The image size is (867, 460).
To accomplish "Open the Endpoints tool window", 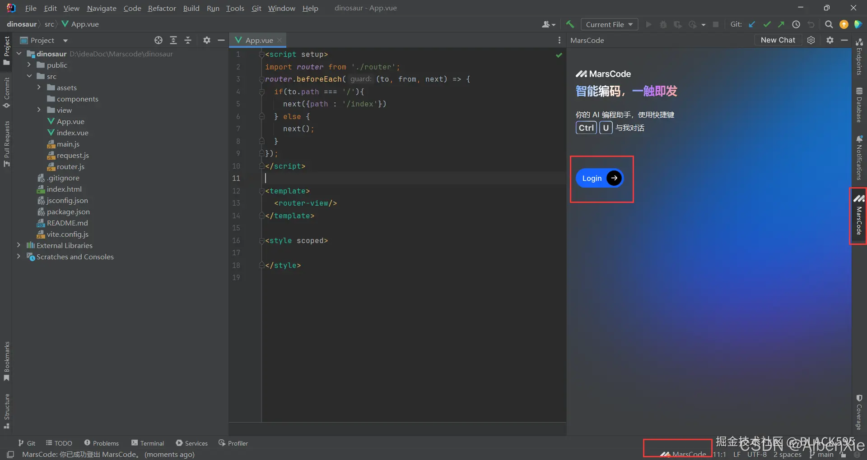I will [x=859, y=56].
